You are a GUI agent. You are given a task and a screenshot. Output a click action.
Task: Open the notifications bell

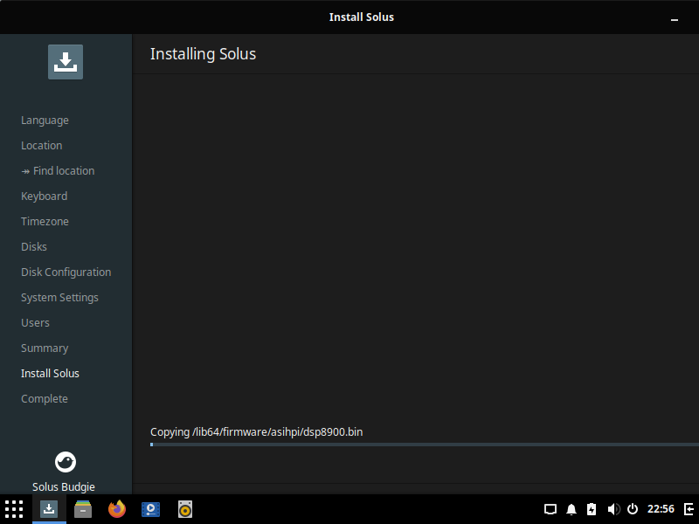tap(571, 509)
